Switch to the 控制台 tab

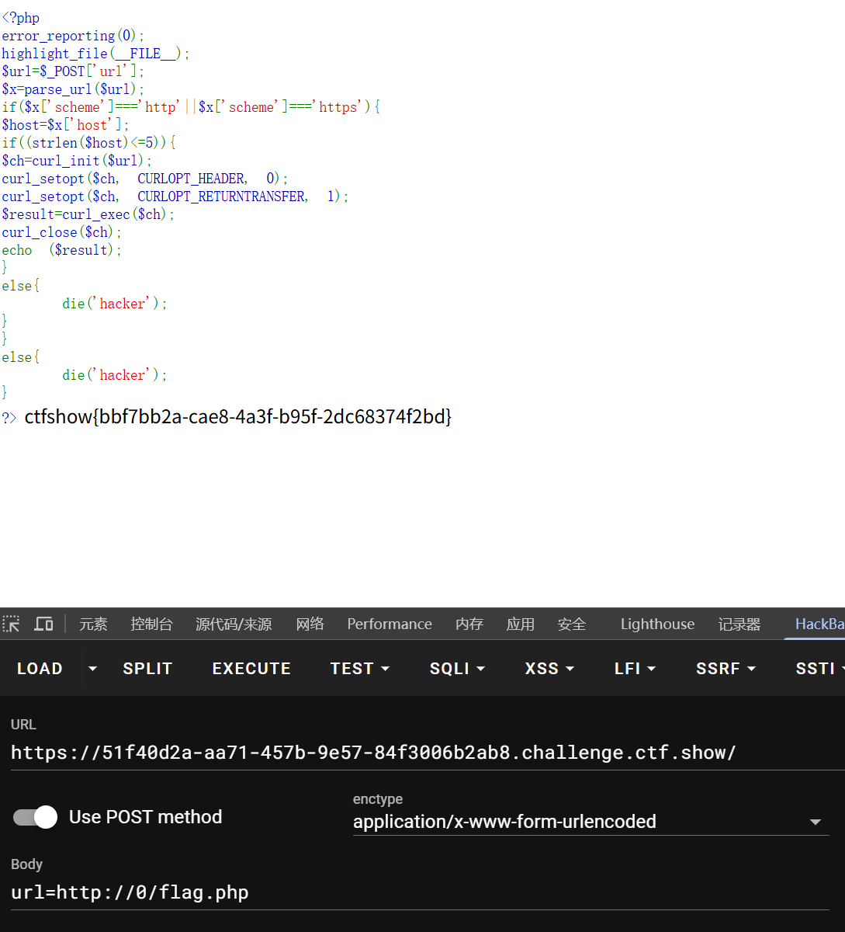(x=151, y=624)
